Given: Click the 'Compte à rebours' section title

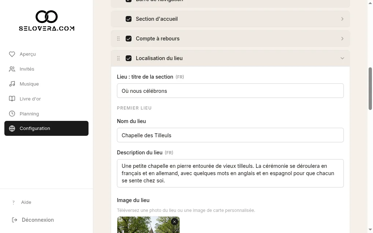Looking at the screenshot, I should (157, 39).
